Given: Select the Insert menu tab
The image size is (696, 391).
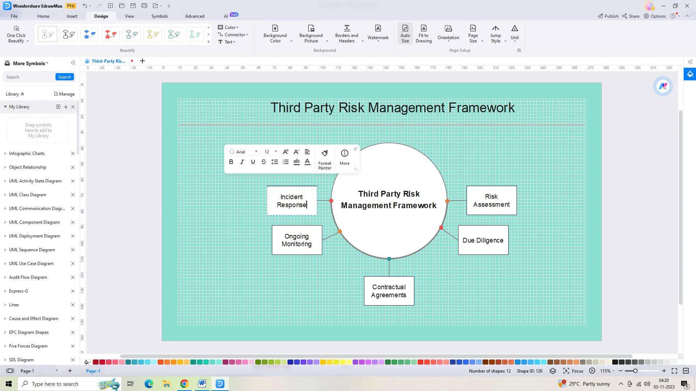Looking at the screenshot, I should (x=72, y=16).
